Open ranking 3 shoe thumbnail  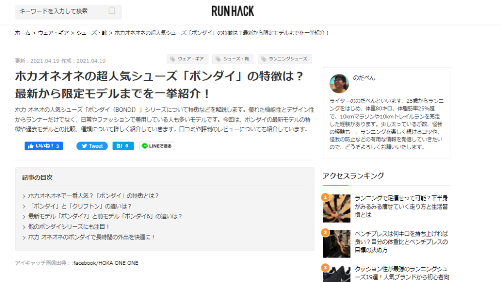click(337, 274)
